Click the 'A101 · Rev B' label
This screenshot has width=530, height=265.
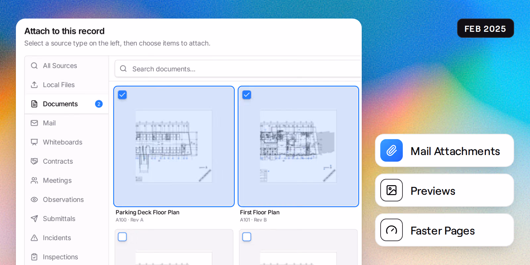point(253,220)
